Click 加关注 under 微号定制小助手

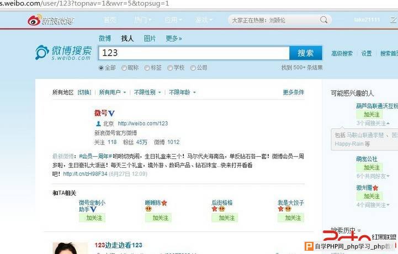(x=92, y=218)
